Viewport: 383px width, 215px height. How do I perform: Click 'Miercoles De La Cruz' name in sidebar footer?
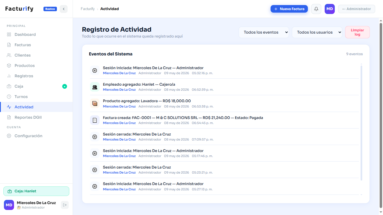(x=36, y=203)
